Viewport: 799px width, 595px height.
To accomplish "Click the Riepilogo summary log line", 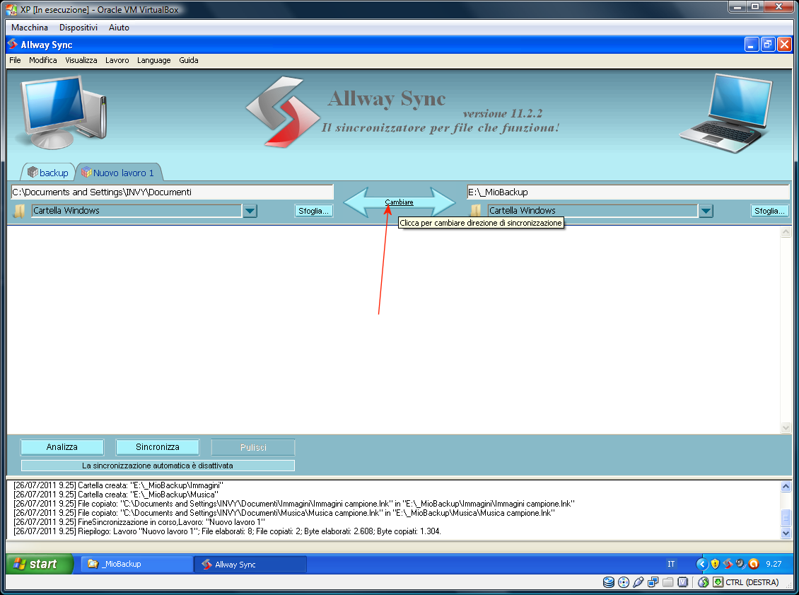I will [227, 531].
